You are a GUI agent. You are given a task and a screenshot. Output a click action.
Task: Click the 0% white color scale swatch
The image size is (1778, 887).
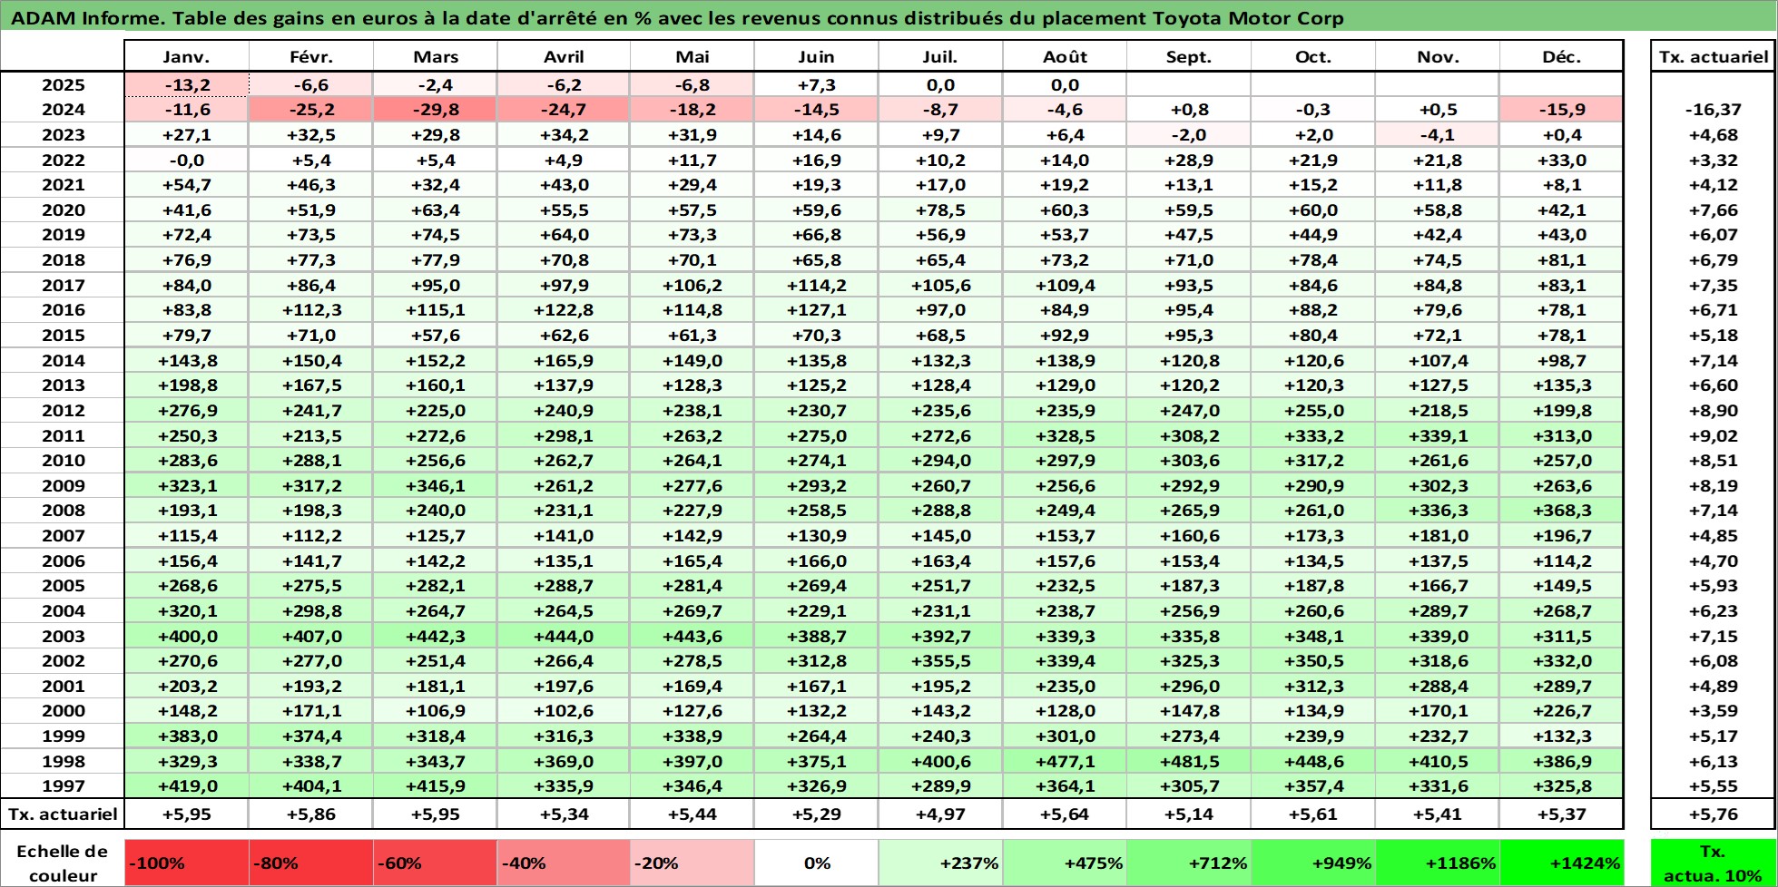click(816, 863)
